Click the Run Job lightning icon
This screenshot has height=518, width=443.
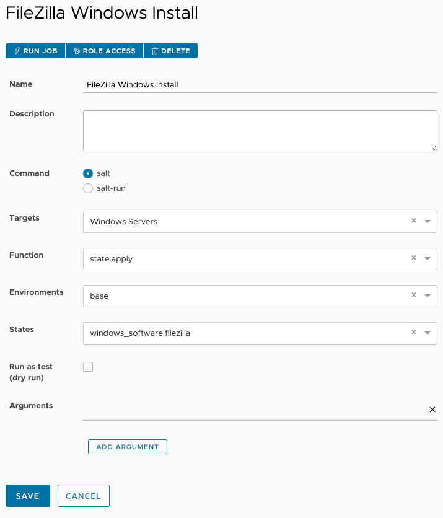[17, 51]
